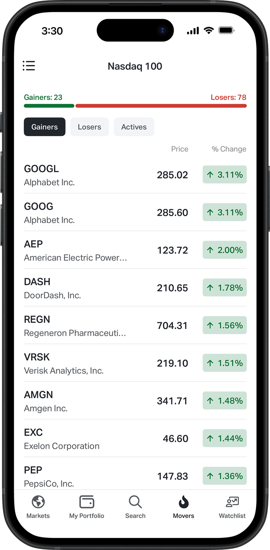
Task: Click the GOOGL 3.11% change badge
Action: pos(225,175)
